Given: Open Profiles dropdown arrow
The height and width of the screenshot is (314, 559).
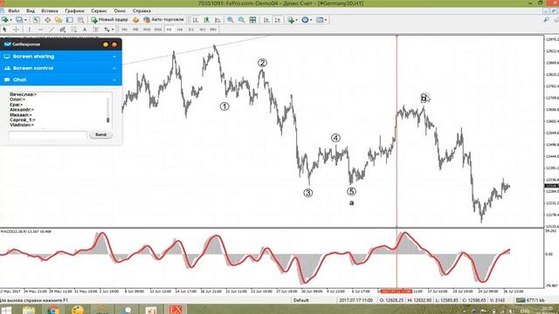Looking at the screenshot, I should pyautogui.click(x=25, y=20).
